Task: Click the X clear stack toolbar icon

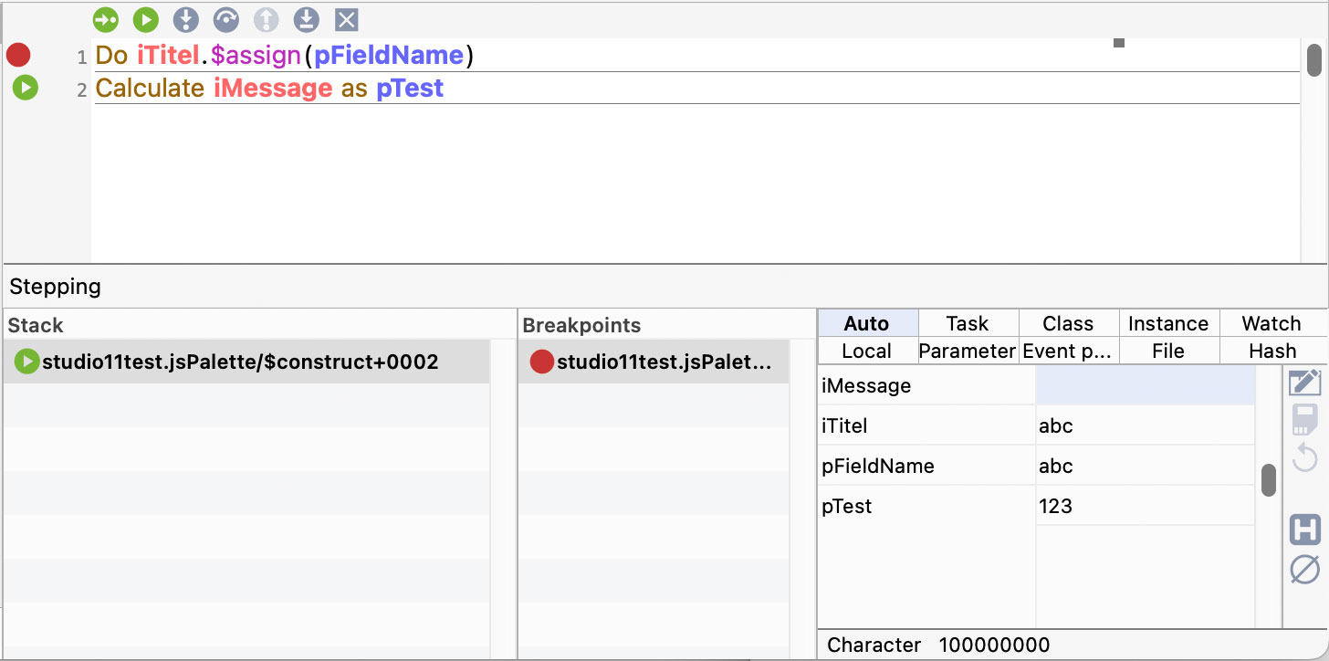Action: [346, 19]
